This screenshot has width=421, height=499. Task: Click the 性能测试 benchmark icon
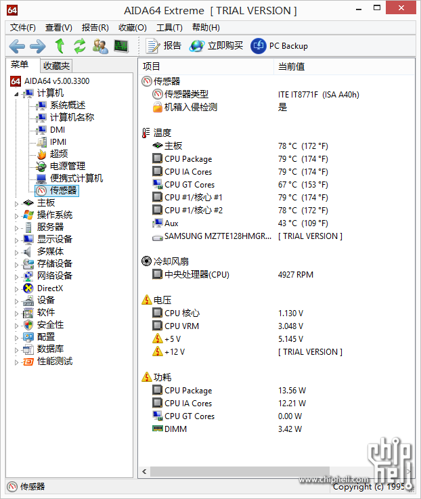pyautogui.click(x=28, y=362)
